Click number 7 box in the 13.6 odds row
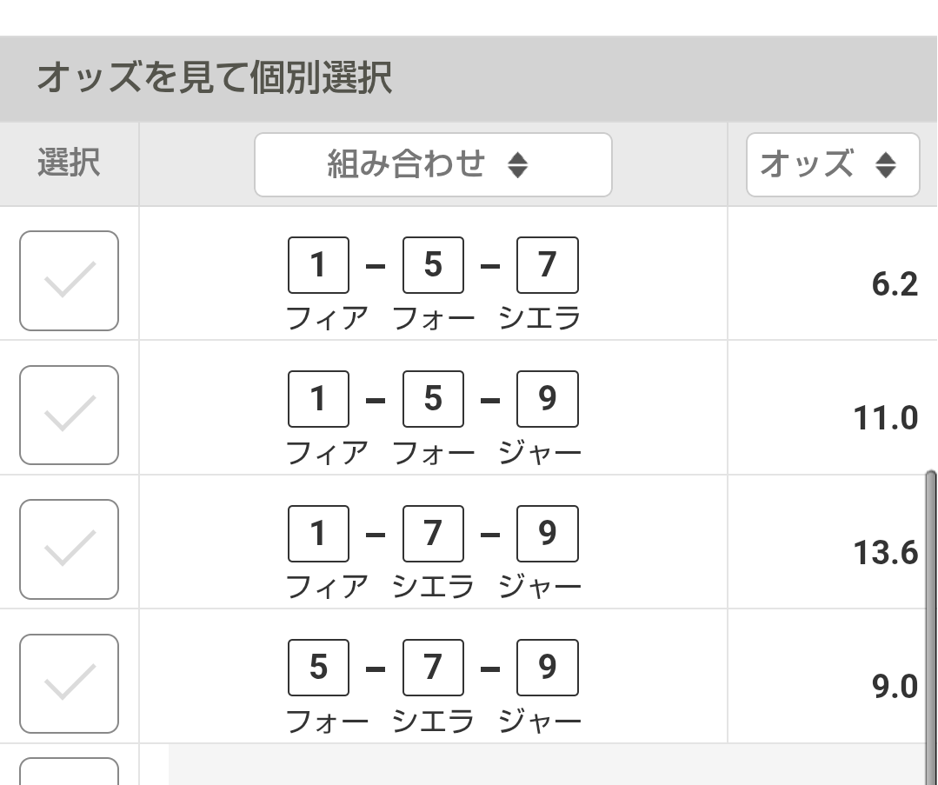The image size is (938, 785). [x=433, y=533]
